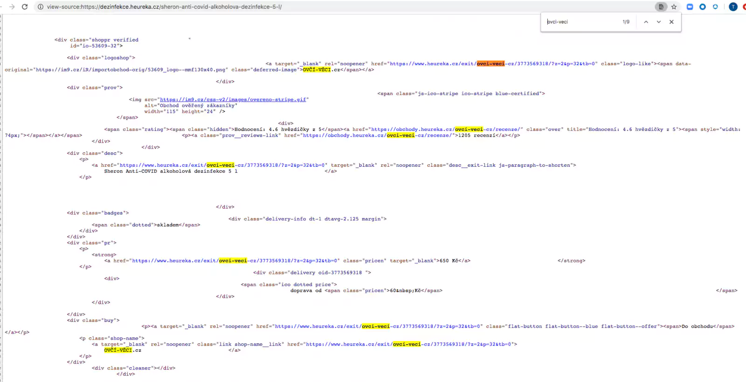Click the delivery-info dt-1 dtavg div line
Viewport: 746px width, 382px height.
tap(307, 219)
